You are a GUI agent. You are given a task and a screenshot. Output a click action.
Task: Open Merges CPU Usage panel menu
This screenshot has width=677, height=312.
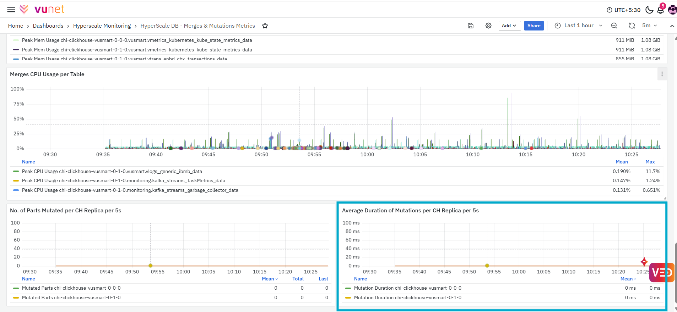click(x=662, y=74)
